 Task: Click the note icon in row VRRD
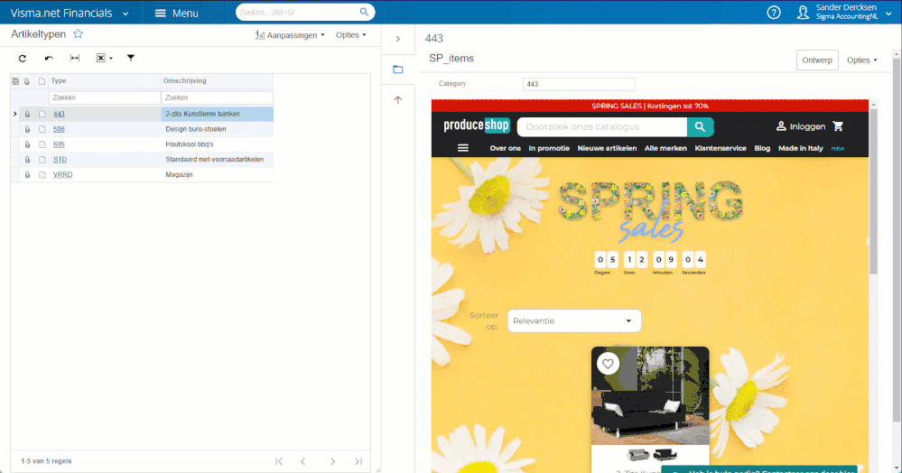pyautogui.click(x=42, y=174)
